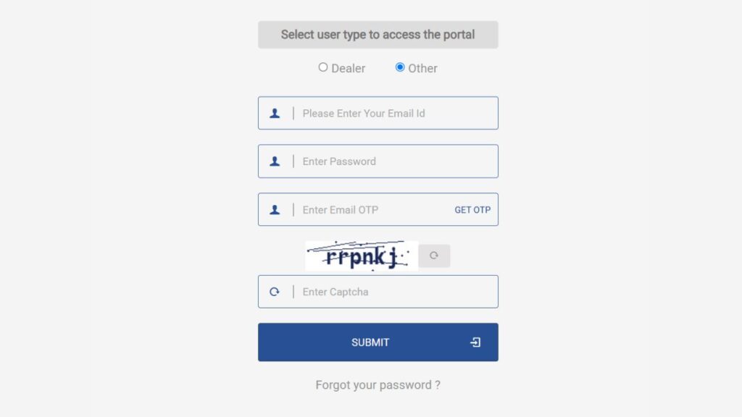Image resolution: width=742 pixels, height=417 pixels.
Task: Click the user icon in the Email OTP field
Action: tap(275, 210)
